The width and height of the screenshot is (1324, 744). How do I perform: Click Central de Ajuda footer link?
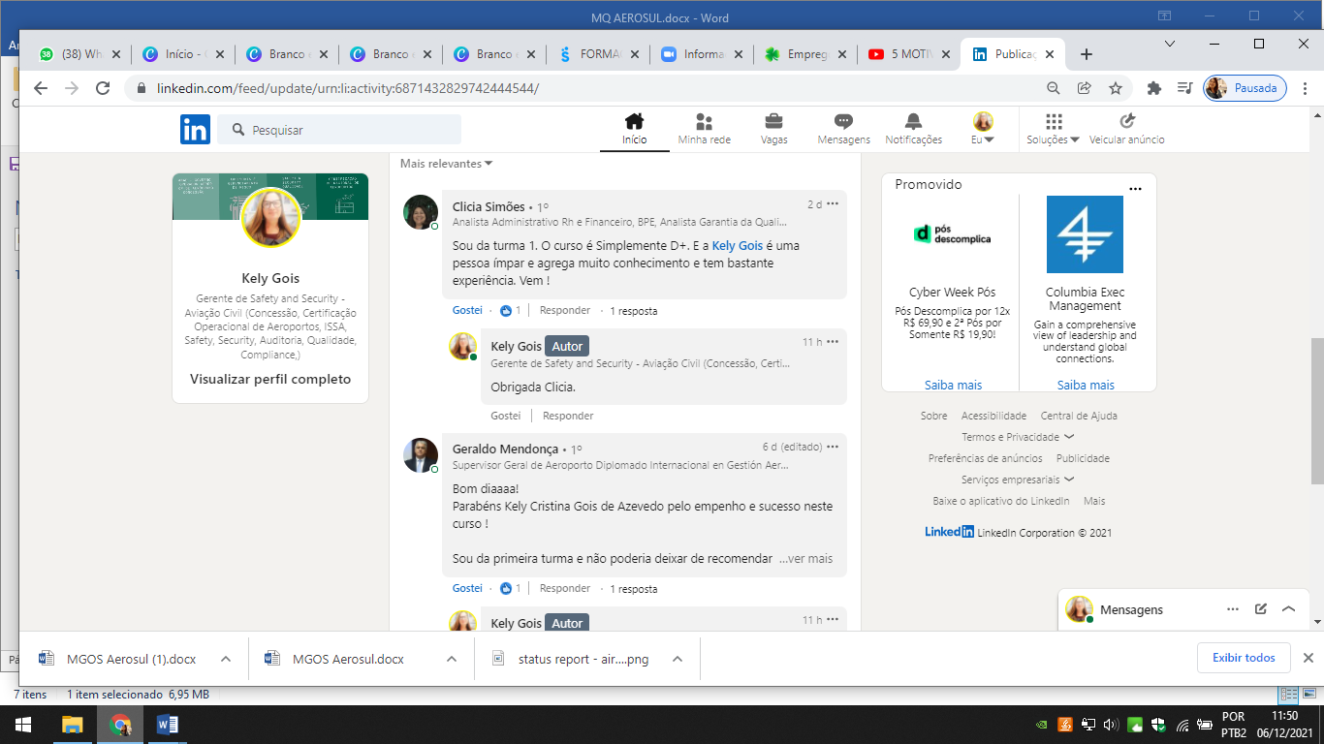coord(1079,416)
